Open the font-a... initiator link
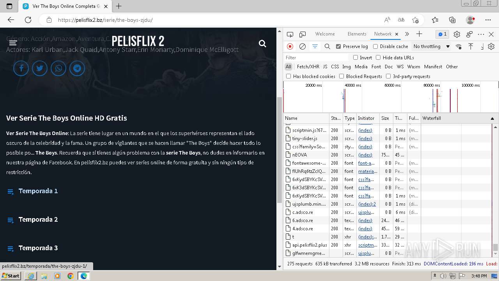The image size is (499, 281). [366, 163]
